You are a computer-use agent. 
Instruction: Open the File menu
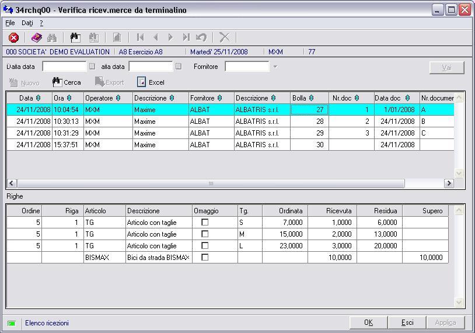10,23
